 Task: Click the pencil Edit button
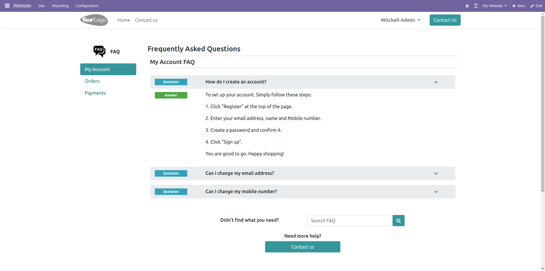[x=536, y=6]
